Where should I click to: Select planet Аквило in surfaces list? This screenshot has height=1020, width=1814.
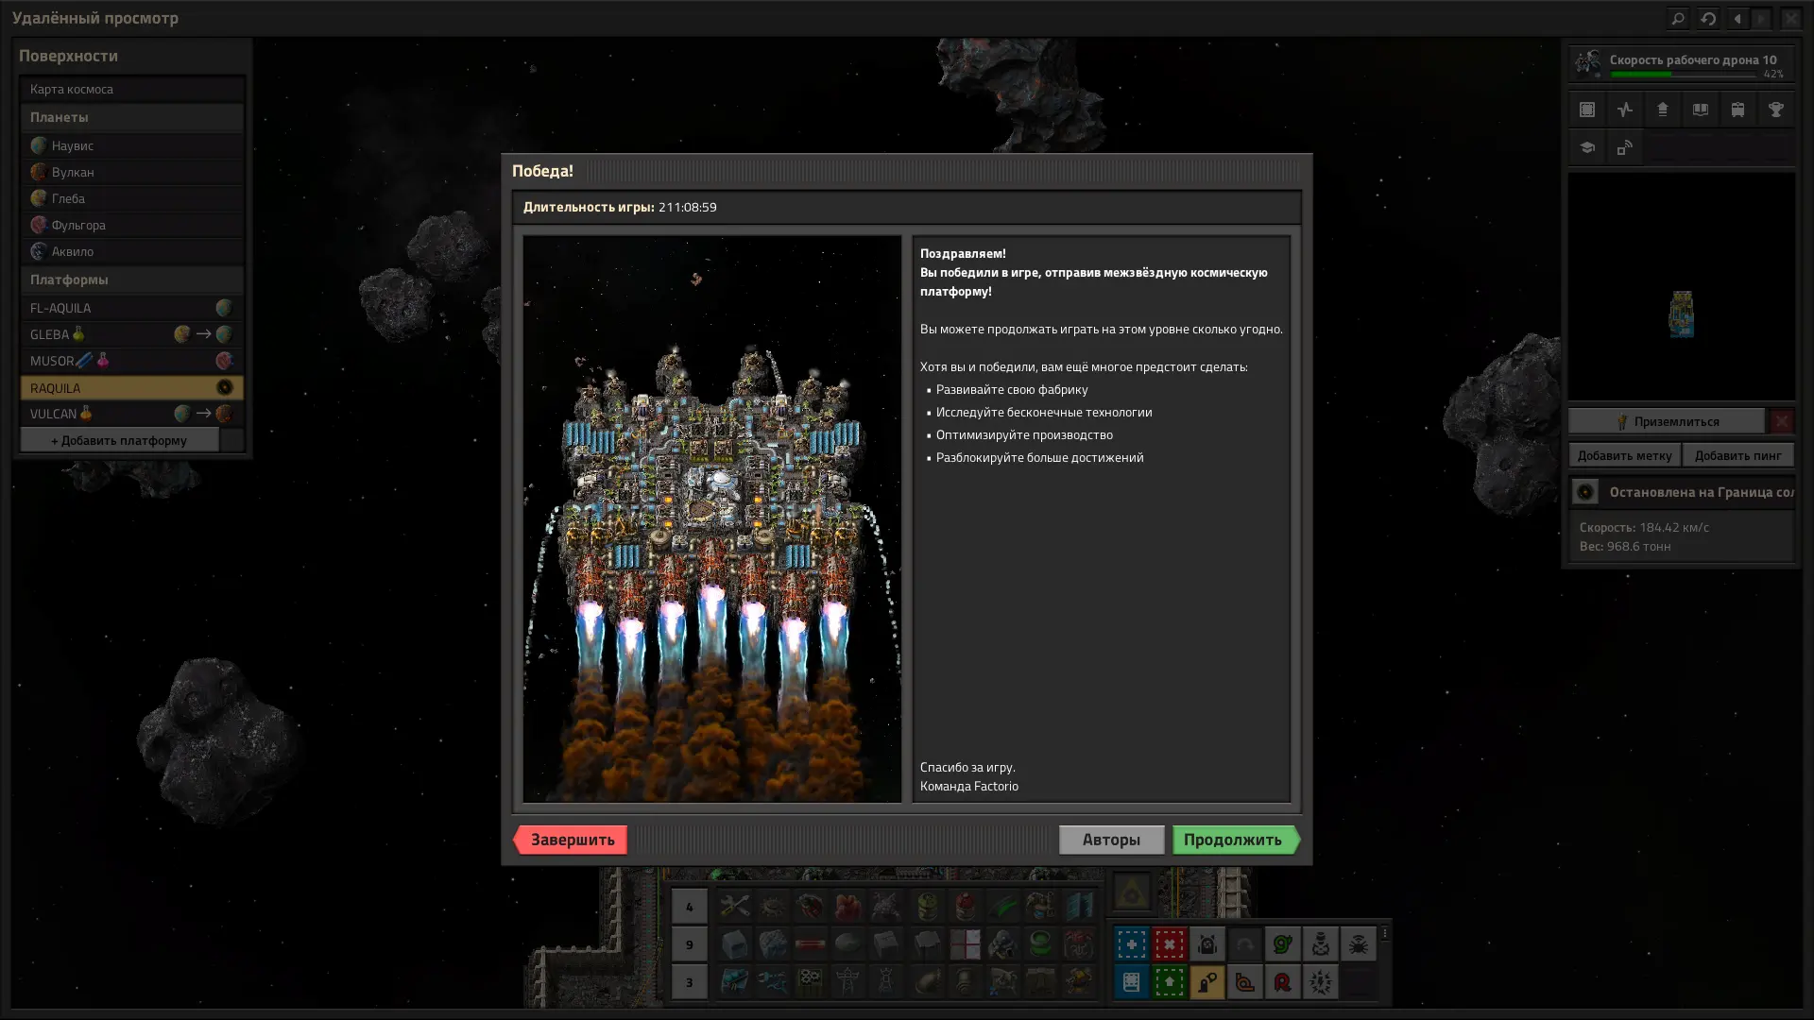click(132, 251)
